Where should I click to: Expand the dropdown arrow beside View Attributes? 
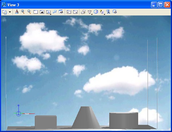(x=10, y=12)
